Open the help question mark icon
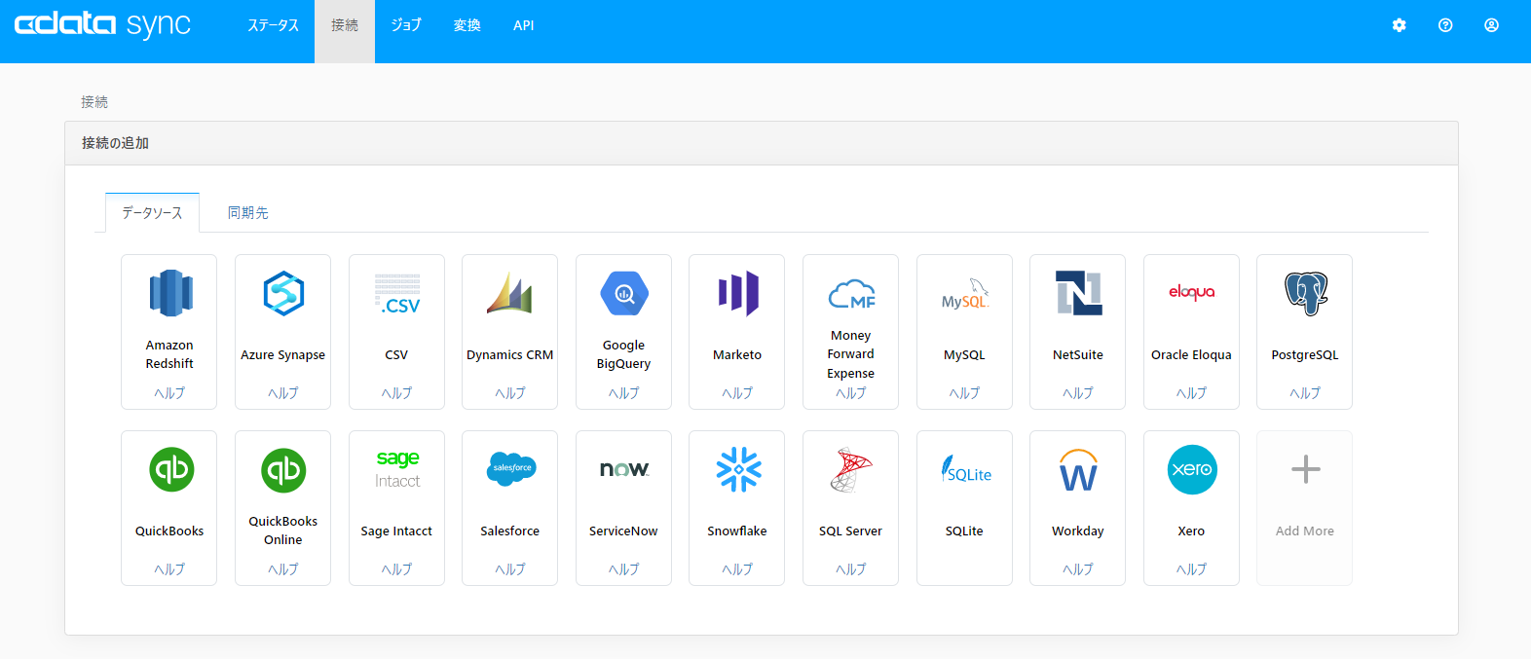Screen dimensions: 1531x659 click(x=1445, y=25)
